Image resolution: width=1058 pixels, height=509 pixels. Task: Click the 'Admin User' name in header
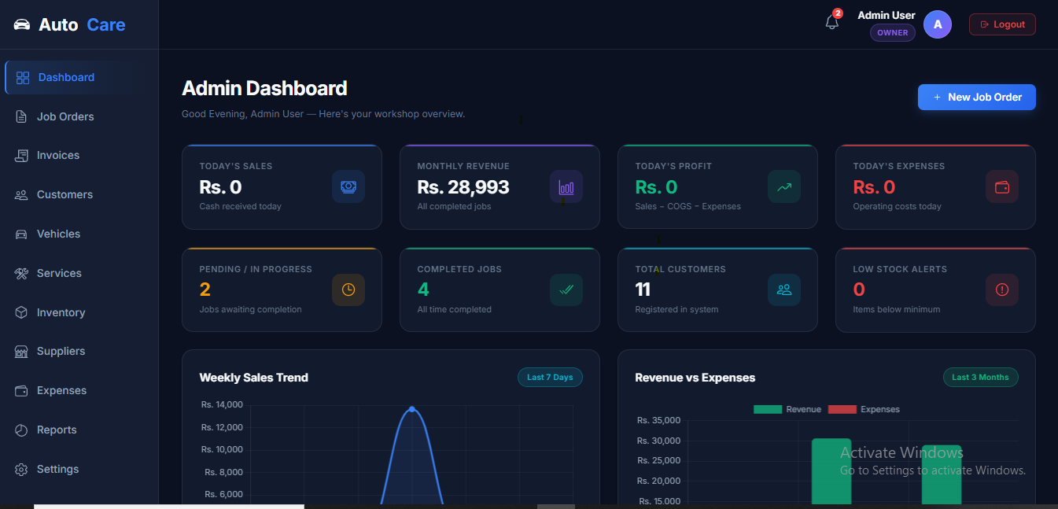[x=887, y=15]
